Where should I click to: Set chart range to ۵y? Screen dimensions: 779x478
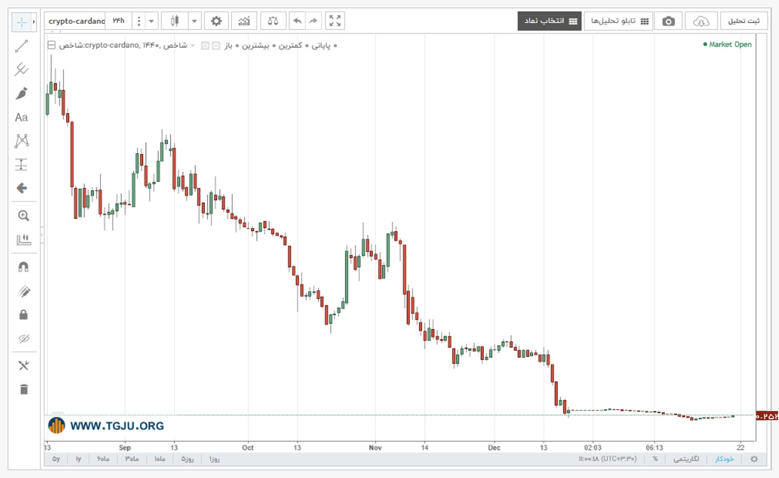tap(56, 459)
